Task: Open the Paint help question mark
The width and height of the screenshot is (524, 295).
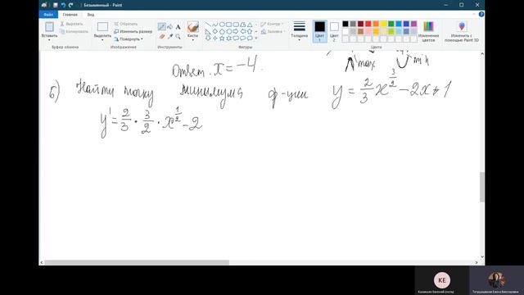Action: [x=481, y=15]
